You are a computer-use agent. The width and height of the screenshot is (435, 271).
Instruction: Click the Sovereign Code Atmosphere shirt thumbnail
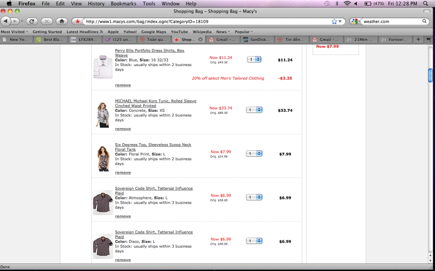click(x=102, y=202)
